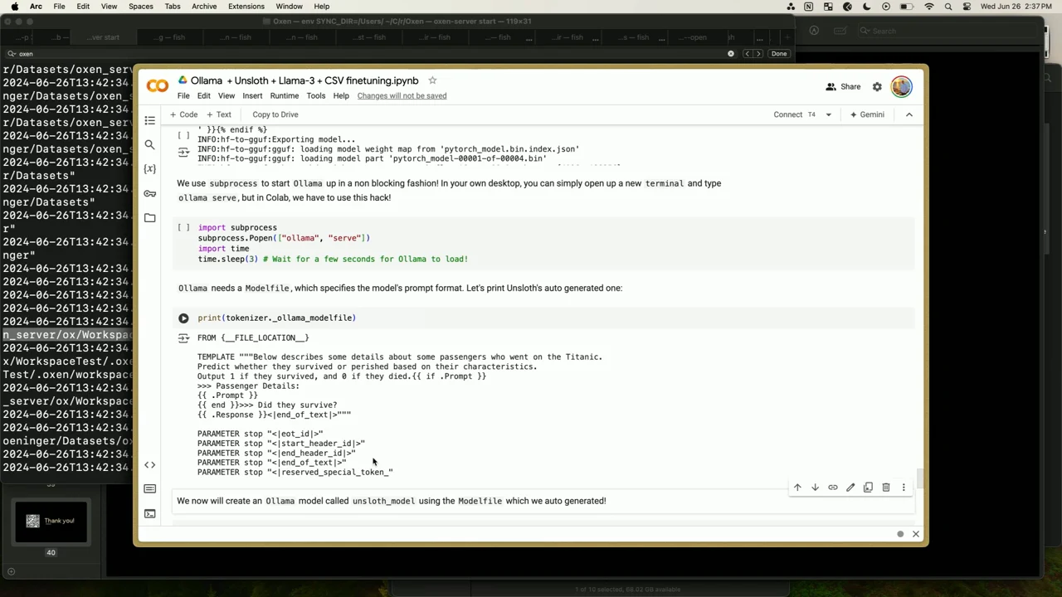This screenshot has width=1062, height=597.
Task: Open the Extensions menu in macOS menu bar
Action: (246, 7)
